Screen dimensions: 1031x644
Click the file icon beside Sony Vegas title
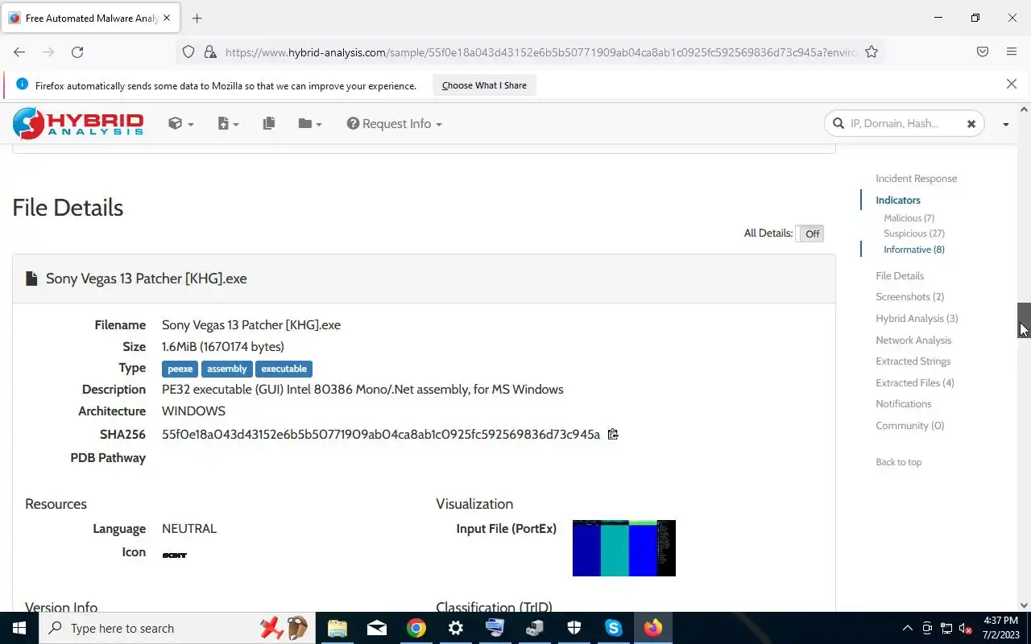31,279
